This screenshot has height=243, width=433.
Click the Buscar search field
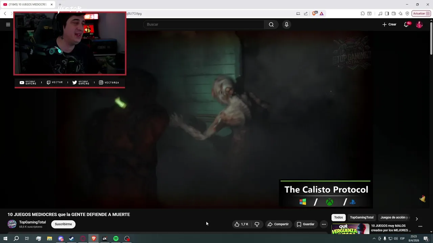point(204,24)
